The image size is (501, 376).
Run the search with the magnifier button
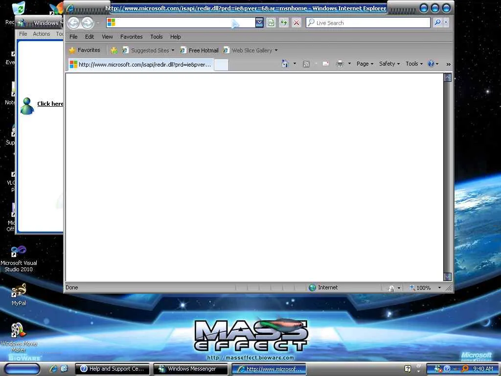click(437, 23)
